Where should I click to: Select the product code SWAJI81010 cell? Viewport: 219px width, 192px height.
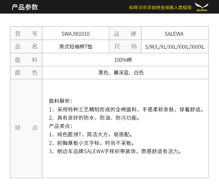coord(76,33)
